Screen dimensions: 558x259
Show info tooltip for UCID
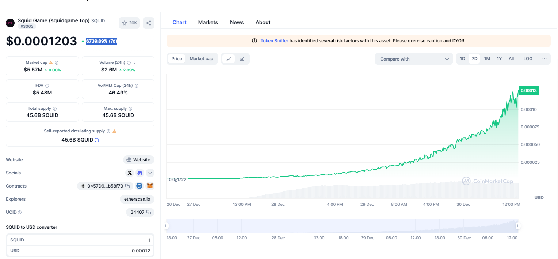(x=20, y=212)
